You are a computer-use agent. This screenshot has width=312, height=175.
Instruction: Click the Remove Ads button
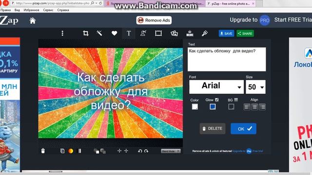pyautogui.click(x=154, y=20)
